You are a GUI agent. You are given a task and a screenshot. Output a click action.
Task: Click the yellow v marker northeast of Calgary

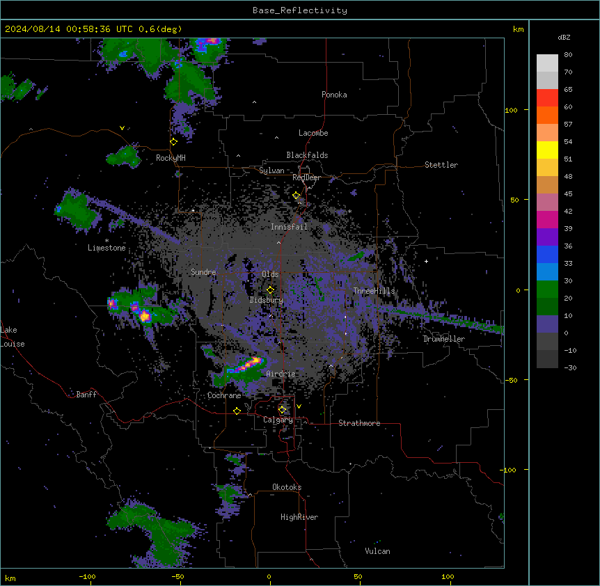tap(299, 406)
